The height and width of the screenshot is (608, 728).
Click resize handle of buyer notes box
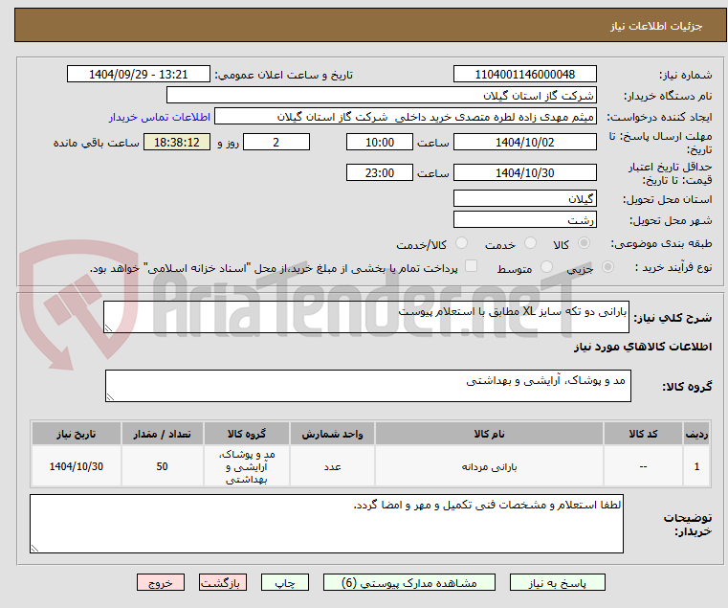point(34,549)
